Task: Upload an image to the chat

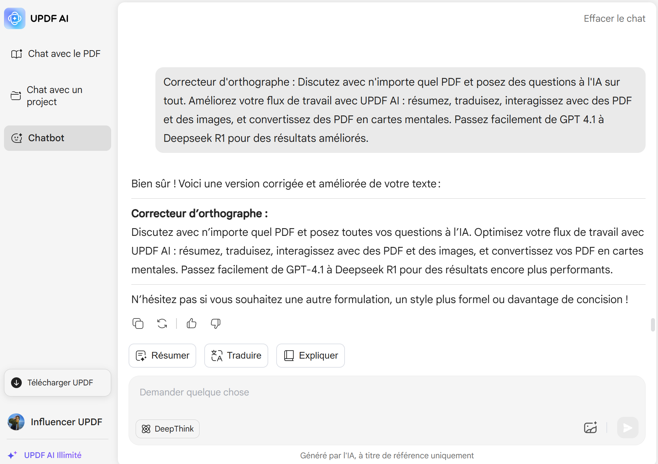Action: tap(590, 428)
